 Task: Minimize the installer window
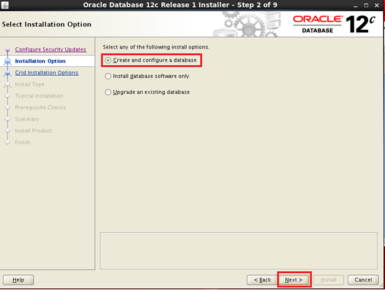click(355, 6)
